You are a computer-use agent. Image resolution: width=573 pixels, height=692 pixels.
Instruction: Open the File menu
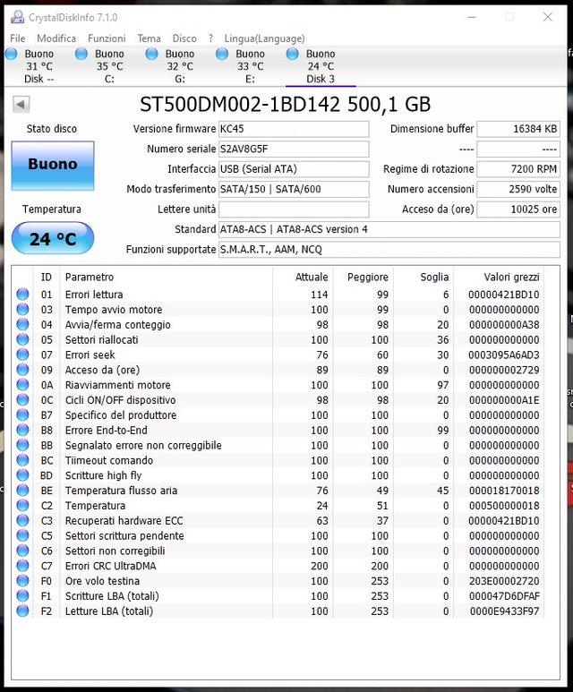coord(18,38)
